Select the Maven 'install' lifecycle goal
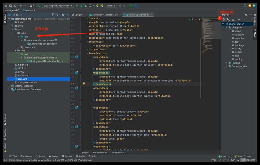This screenshot has height=165, width=260. pos(238,52)
